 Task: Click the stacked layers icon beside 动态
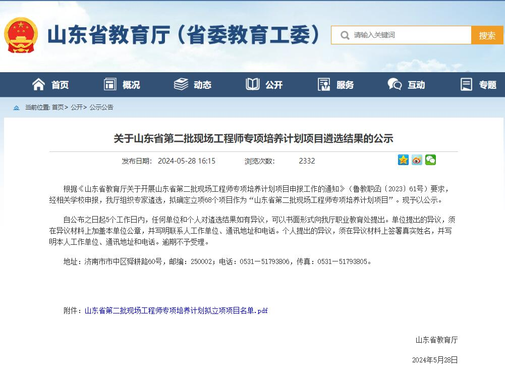click(181, 84)
